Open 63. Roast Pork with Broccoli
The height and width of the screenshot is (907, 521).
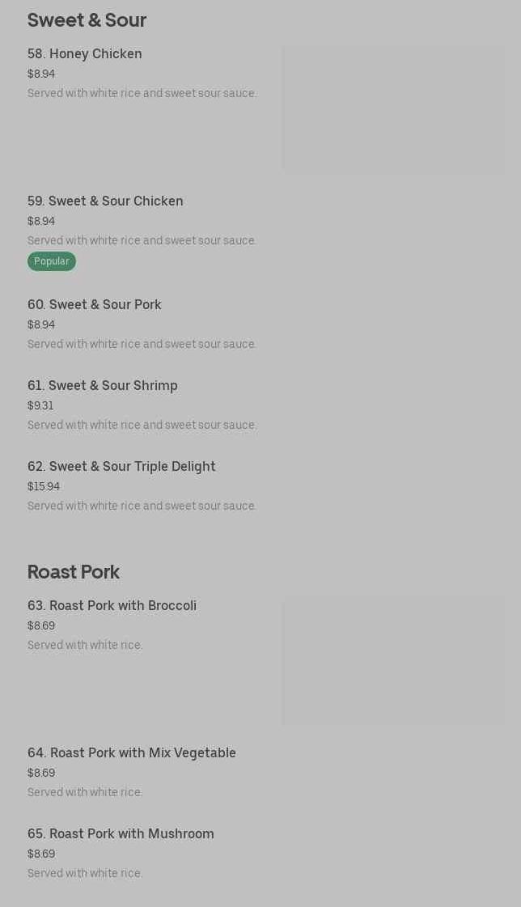112,606
